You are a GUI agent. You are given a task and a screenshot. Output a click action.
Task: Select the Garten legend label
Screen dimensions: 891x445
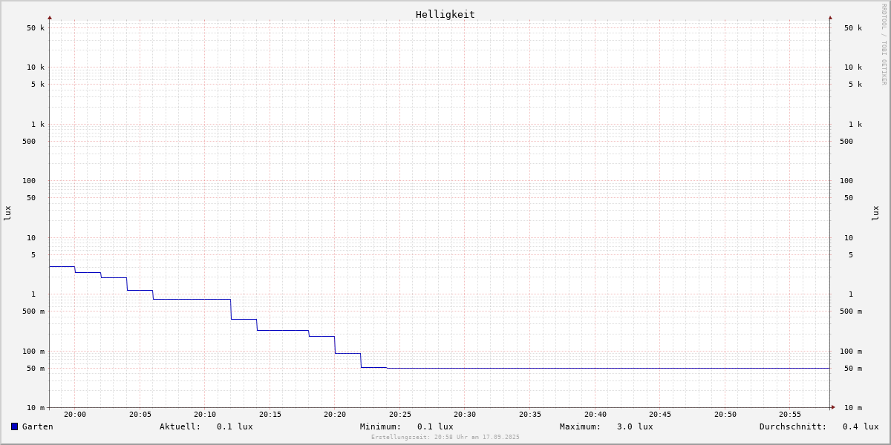click(x=38, y=426)
